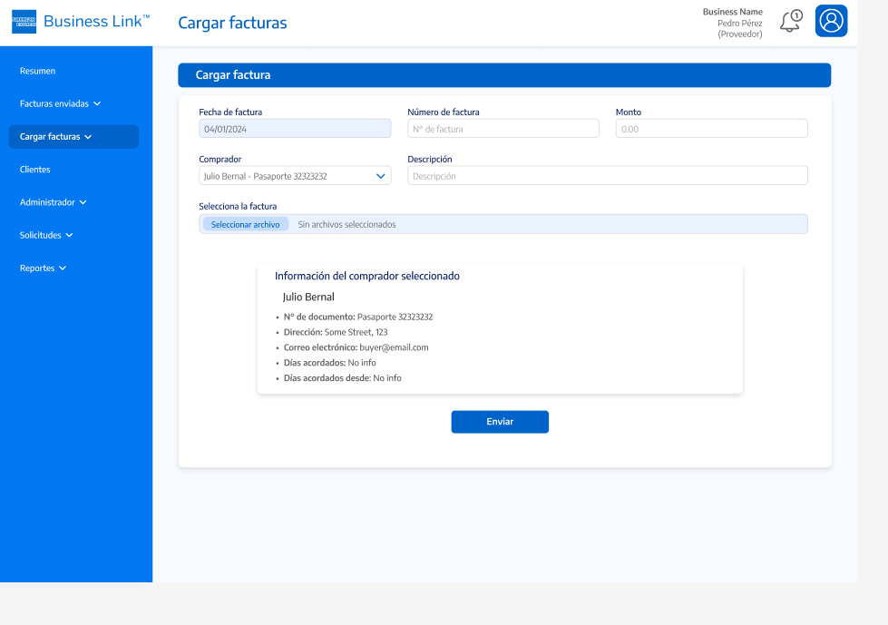
Task: Click the American Express logo icon
Action: 24,22
